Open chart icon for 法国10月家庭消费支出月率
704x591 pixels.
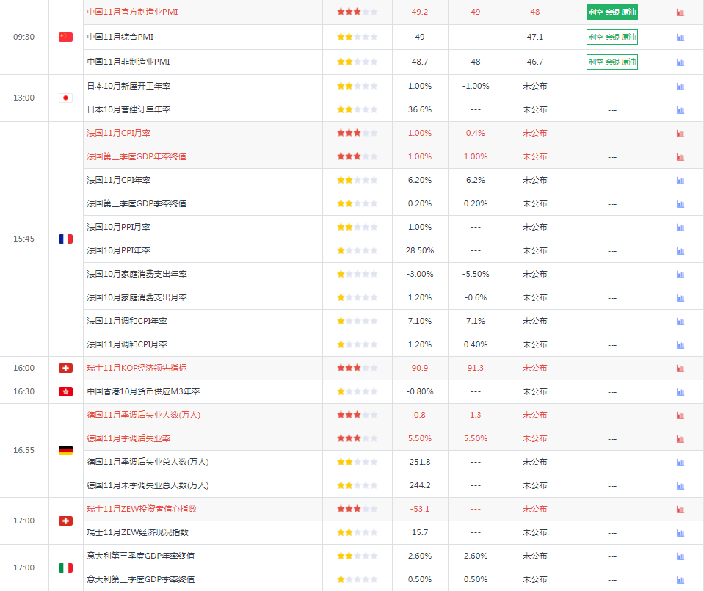coord(681,298)
